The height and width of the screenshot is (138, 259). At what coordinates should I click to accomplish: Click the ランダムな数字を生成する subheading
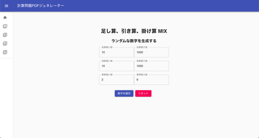(134, 41)
